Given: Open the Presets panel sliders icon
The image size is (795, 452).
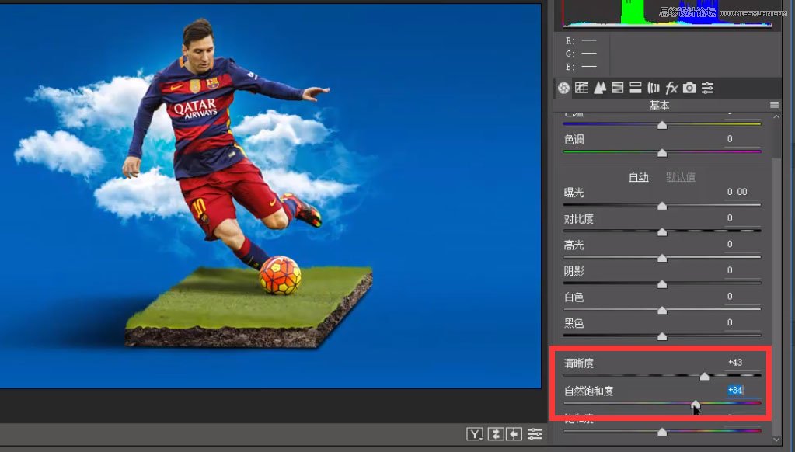Looking at the screenshot, I should click(x=707, y=89).
